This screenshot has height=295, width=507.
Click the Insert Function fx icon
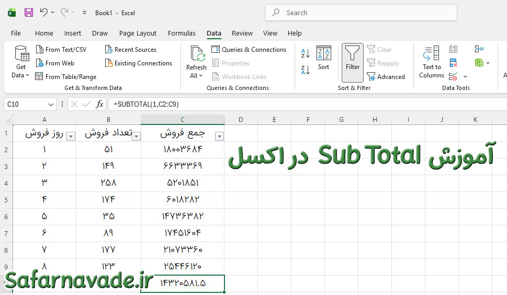point(99,104)
